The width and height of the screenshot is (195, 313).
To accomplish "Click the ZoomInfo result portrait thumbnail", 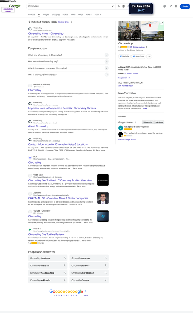I will (103, 198).
